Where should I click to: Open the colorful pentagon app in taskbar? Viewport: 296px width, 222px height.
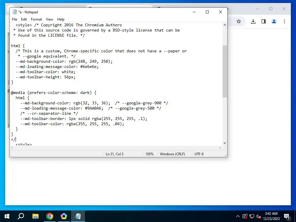pos(64,216)
